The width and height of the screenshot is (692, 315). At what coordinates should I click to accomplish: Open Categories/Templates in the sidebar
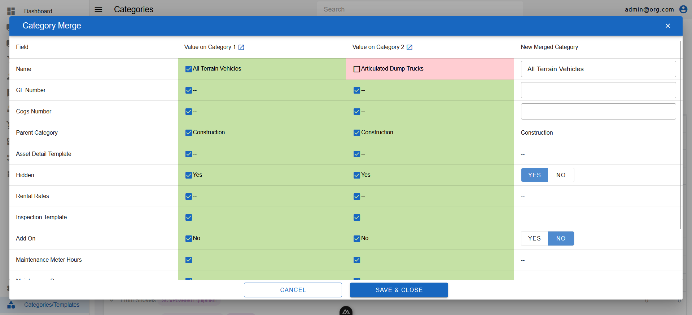pyautogui.click(x=52, y=305)
